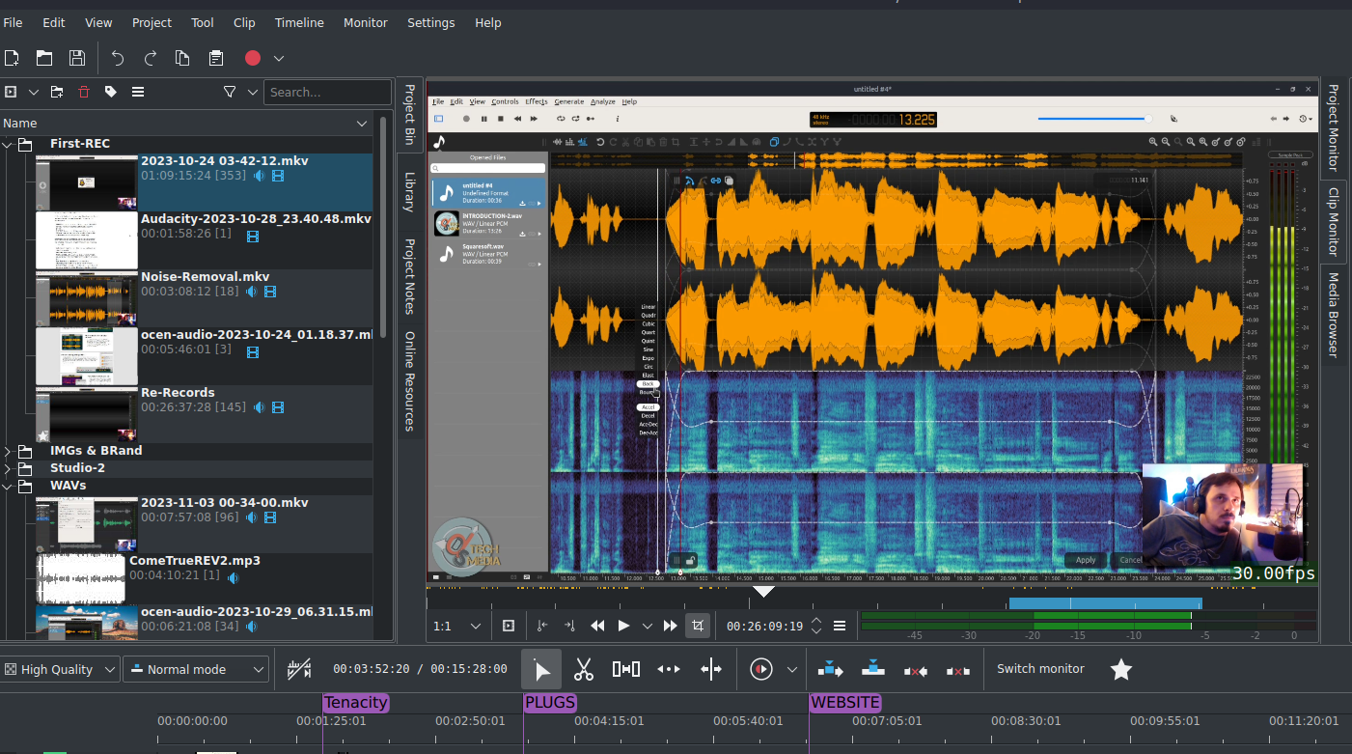This screenshot has height=754, width=1352.
Task: Open the Project menu
Action: click(152, 22)
